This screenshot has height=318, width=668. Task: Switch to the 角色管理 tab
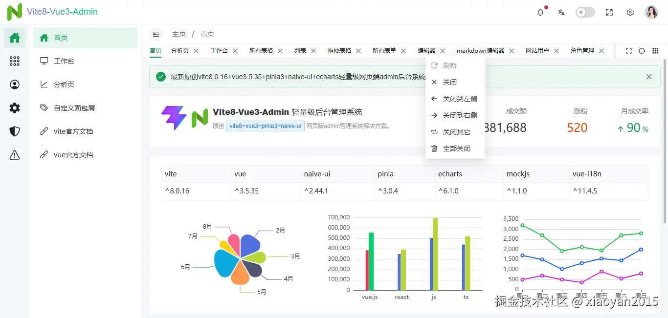[582, 50]
